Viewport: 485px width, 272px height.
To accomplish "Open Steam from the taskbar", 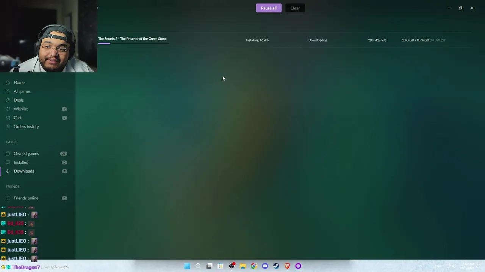I will pyautogui.click(x=276, y=266).
